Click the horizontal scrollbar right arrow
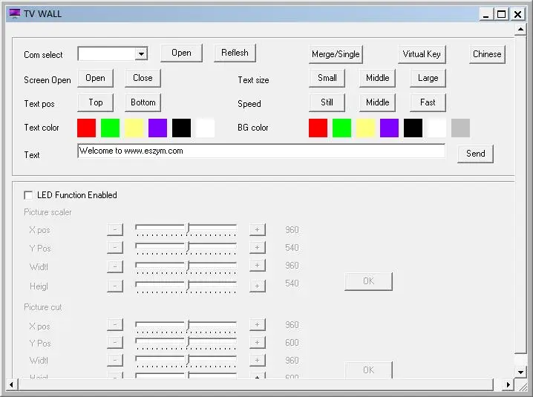 (509, 385)
